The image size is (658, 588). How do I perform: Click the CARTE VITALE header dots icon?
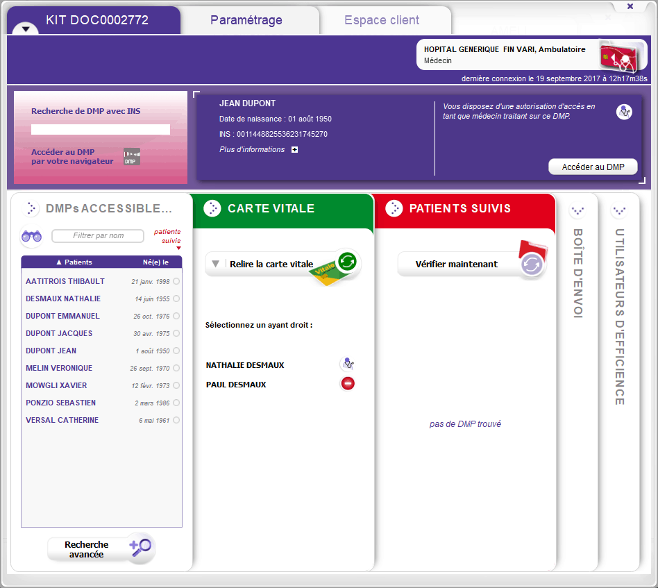[212, 208]
